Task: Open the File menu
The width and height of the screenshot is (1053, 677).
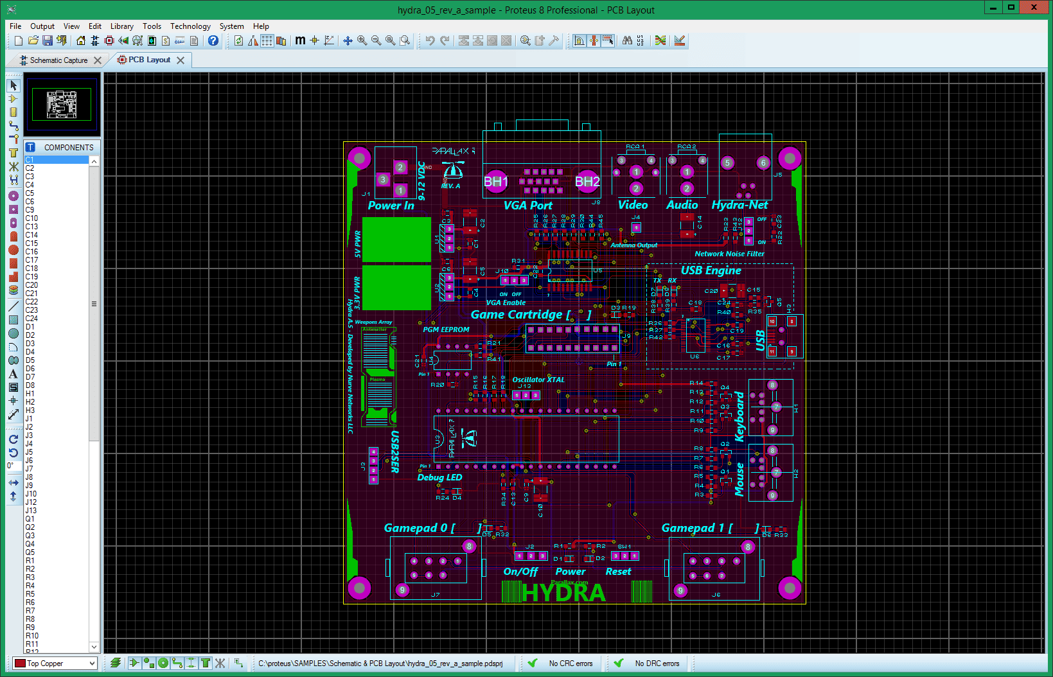Action: [15, 26]
